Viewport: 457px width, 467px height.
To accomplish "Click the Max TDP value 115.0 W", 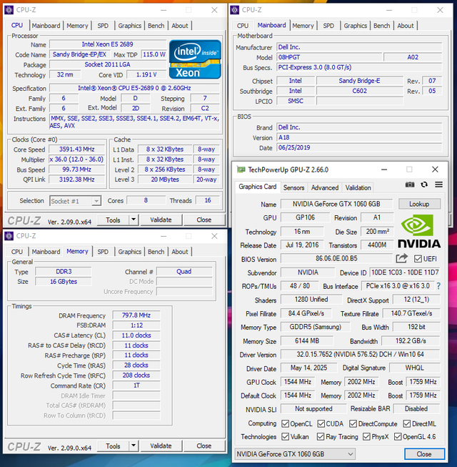I will point(154,54).
